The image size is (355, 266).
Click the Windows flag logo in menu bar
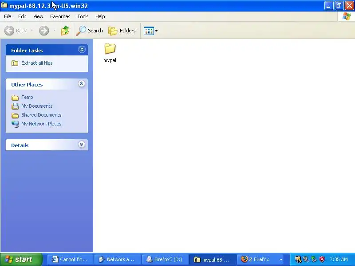[x=347, y=16]
